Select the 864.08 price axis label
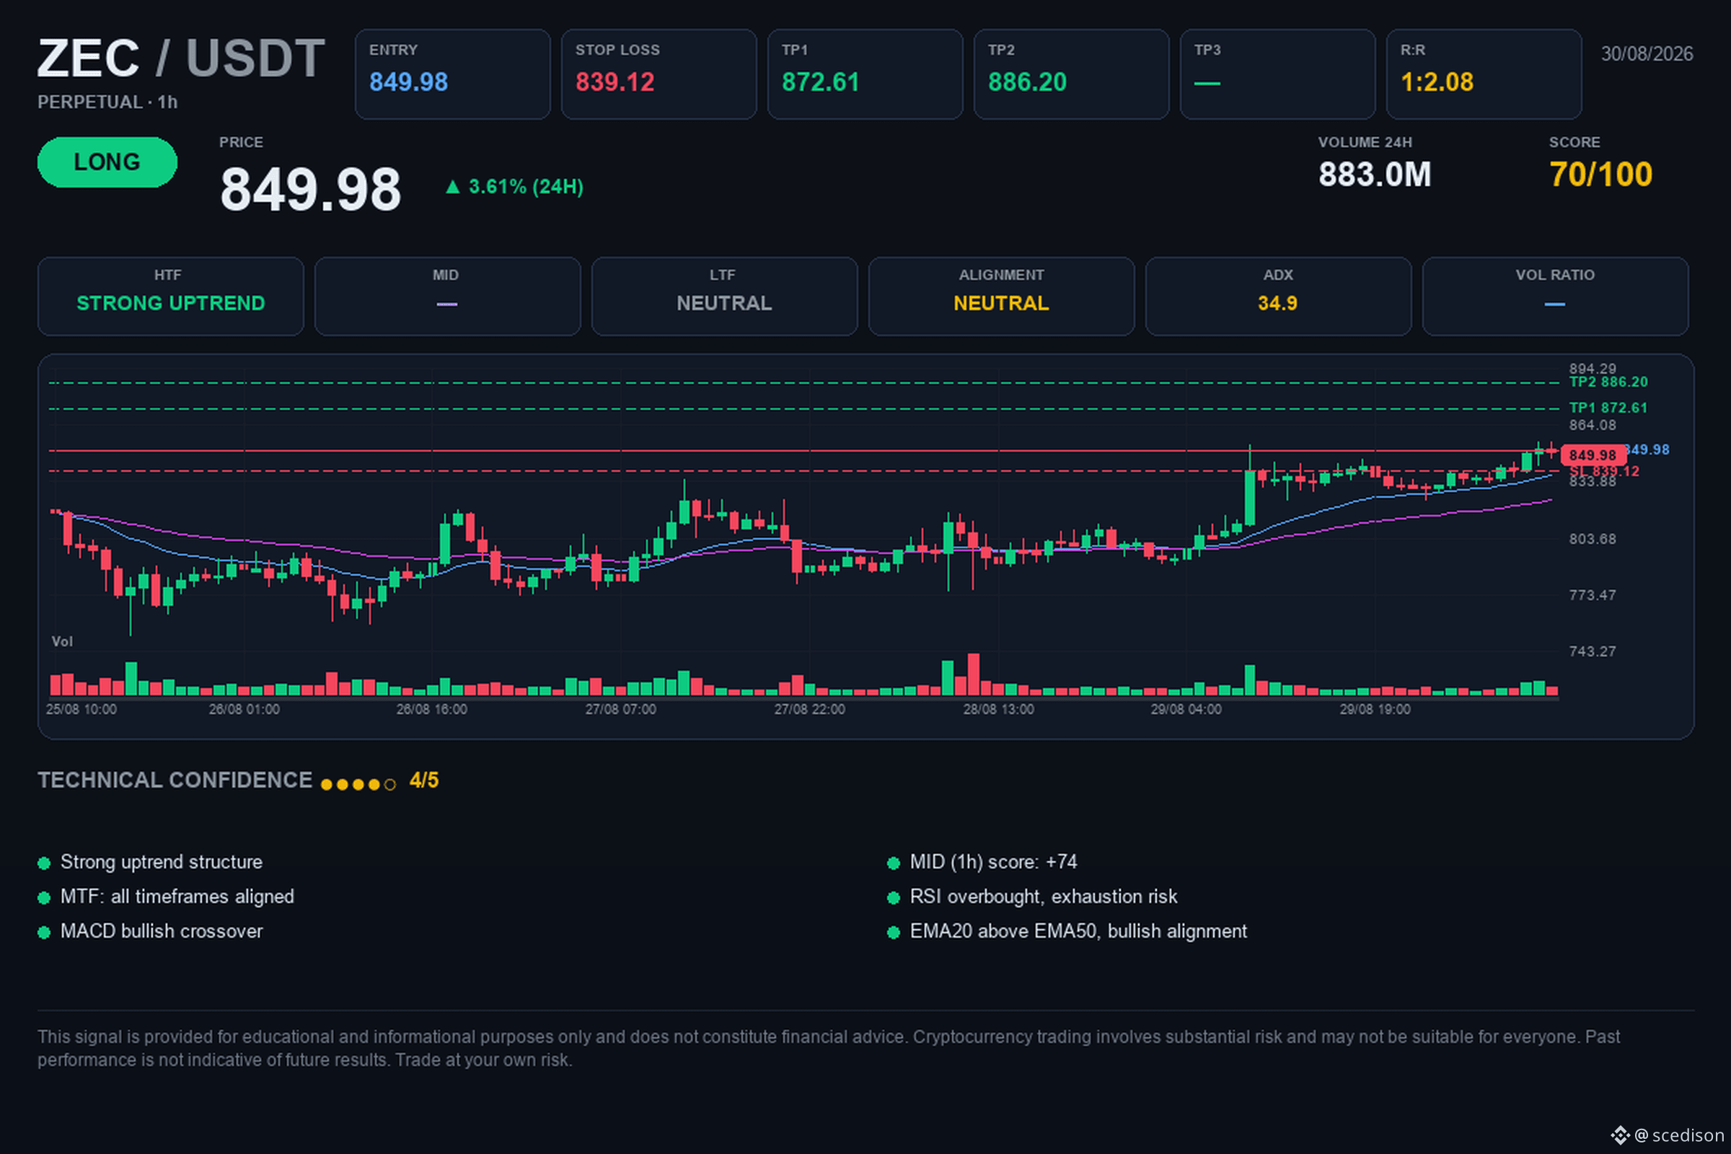 [1593, 426]
